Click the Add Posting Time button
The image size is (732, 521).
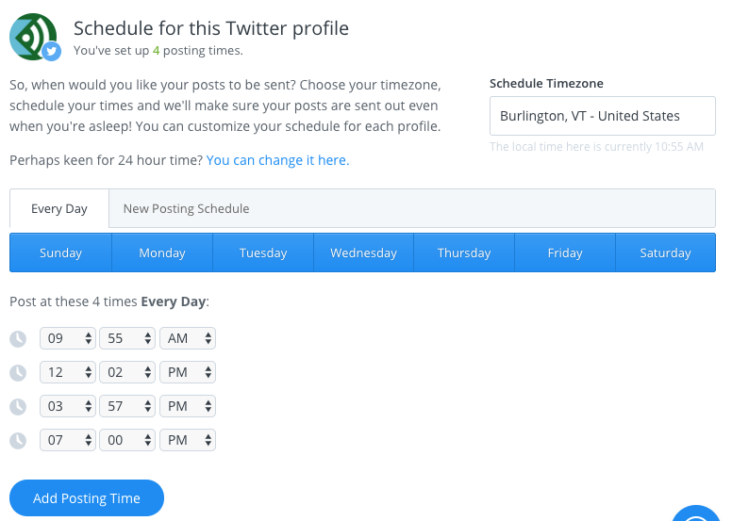pyautogui.click(x=87, y=498)
